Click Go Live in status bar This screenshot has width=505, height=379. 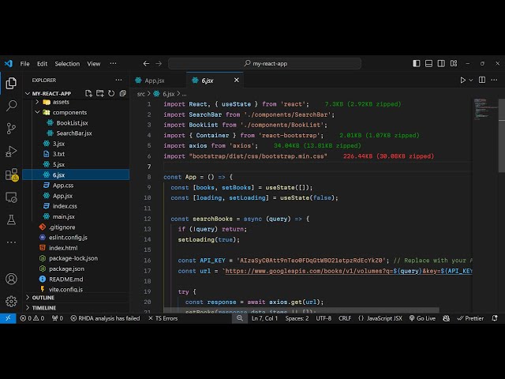click(x=422, y=318)
